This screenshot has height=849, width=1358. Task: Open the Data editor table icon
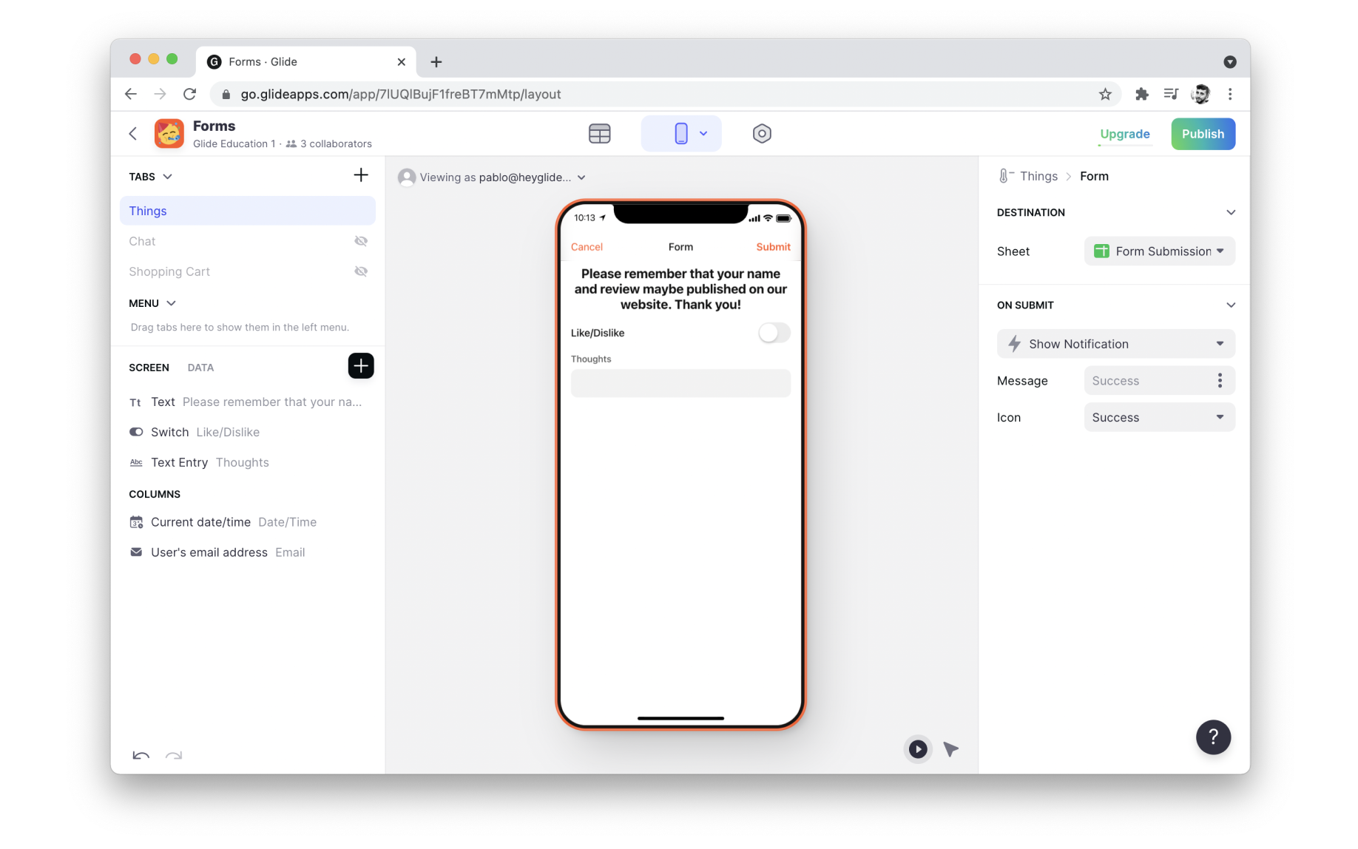pos(599,134)
